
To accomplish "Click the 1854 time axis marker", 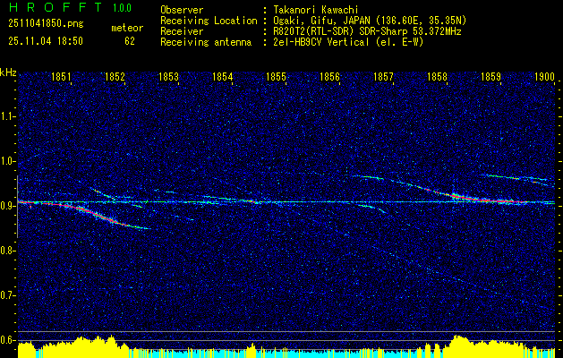I will 222,76.
